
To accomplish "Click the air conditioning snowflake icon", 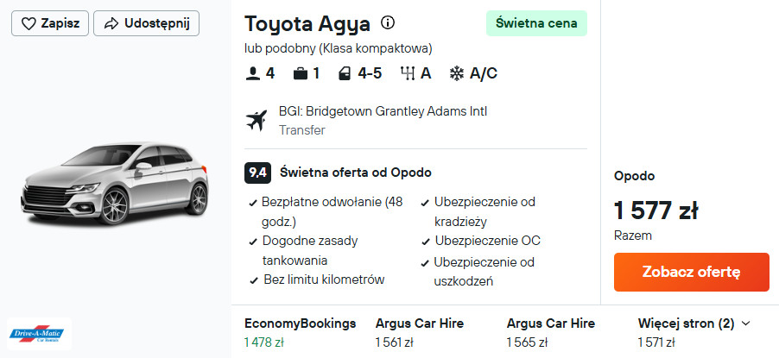I will coord(457,73).
